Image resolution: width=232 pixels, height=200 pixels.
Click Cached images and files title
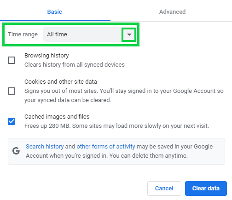(57, 117)
